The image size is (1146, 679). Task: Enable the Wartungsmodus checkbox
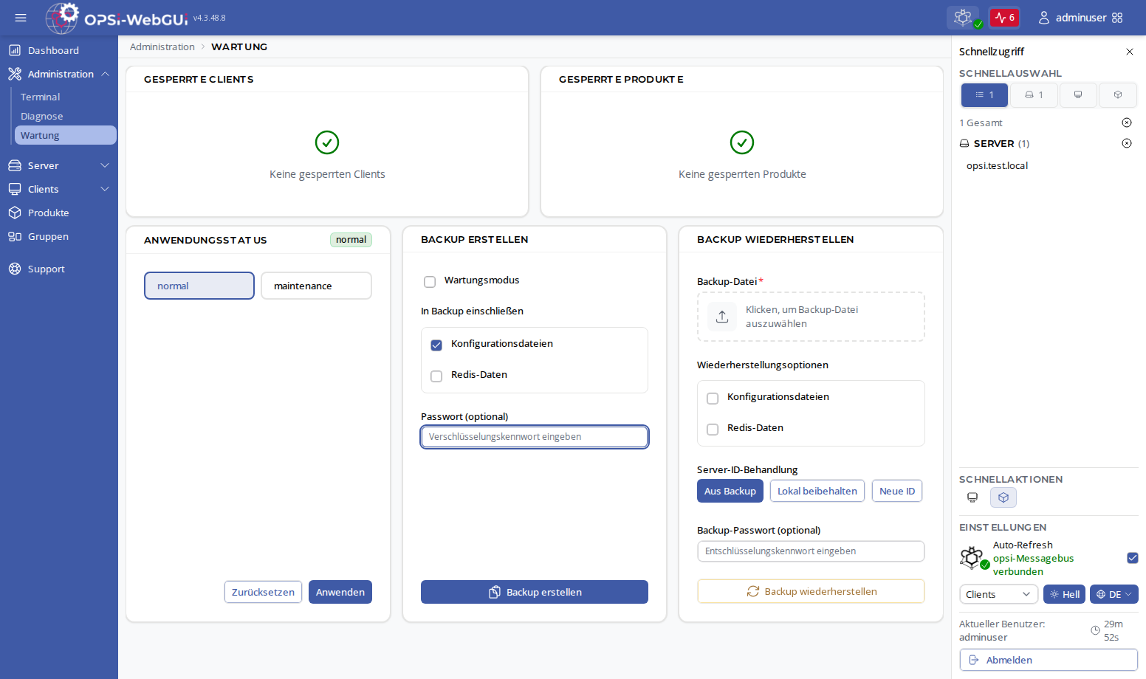tap(430, 281)
